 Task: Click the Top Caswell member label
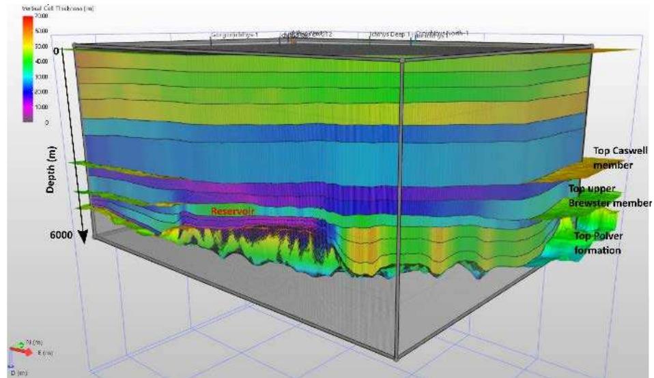click(621, 158)
